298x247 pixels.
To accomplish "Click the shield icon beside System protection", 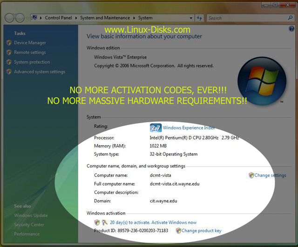I will pyautogui.click(x=9, y=62).
